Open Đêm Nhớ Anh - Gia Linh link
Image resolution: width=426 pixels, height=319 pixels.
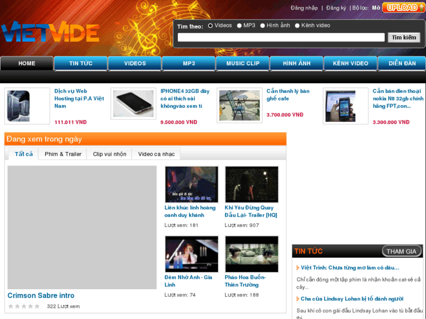188,281
